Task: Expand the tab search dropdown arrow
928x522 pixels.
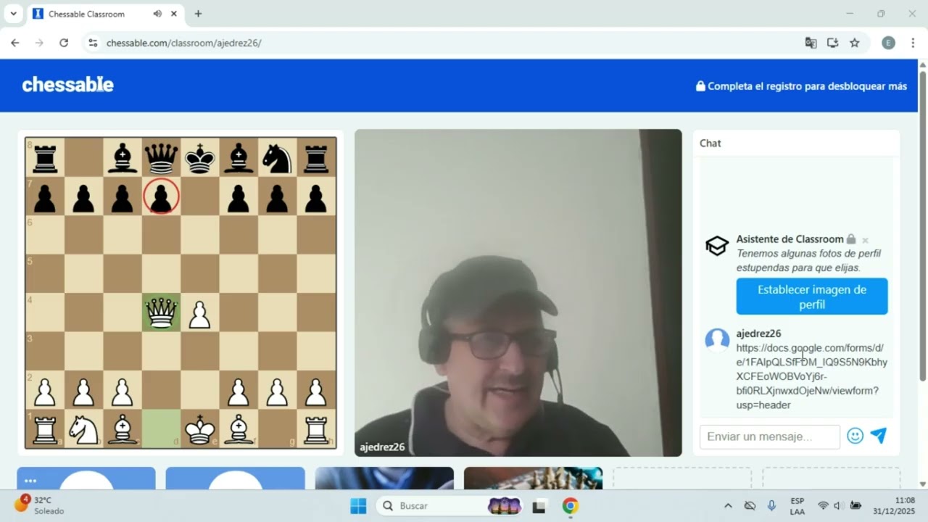Action: [x=13, y=14]
